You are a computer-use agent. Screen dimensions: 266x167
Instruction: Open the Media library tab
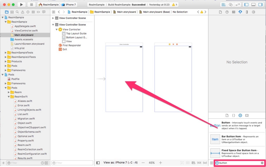click(247, 115)
